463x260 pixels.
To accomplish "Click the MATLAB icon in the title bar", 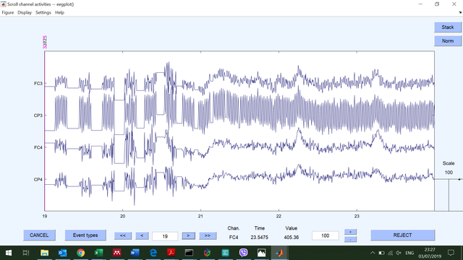I will point(3,4).
